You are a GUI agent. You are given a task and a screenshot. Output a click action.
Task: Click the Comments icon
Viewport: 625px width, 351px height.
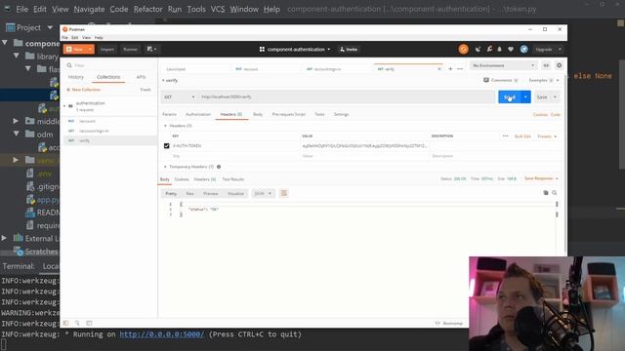click(486, 80)
